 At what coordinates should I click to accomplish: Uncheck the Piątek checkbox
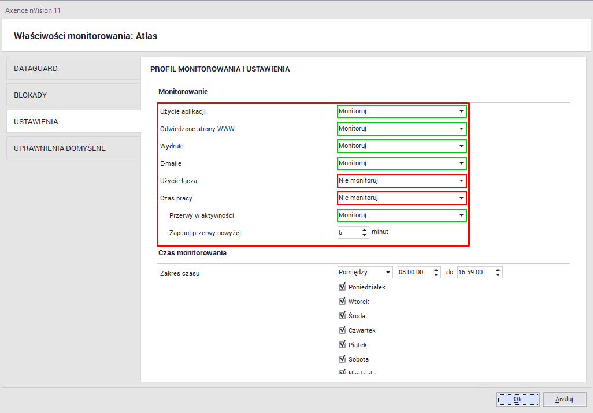point(342,344)
